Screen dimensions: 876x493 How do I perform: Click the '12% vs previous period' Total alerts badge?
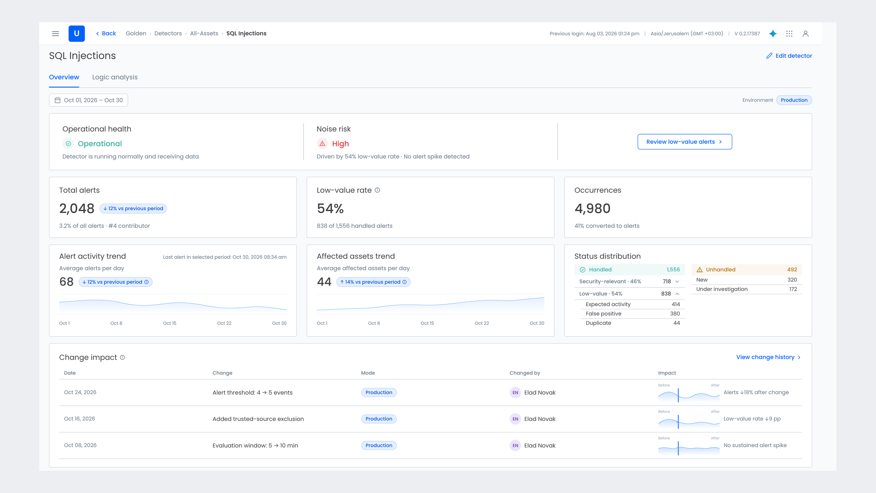point(133,208)
